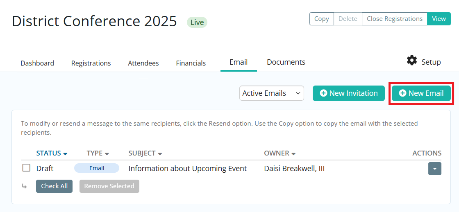Open the Active Emails filter dropdown

pos(271,93)
